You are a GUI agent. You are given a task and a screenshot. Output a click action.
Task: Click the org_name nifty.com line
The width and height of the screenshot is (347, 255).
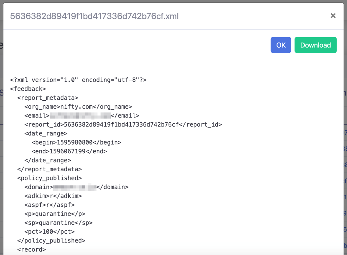(x=78, y=107)
